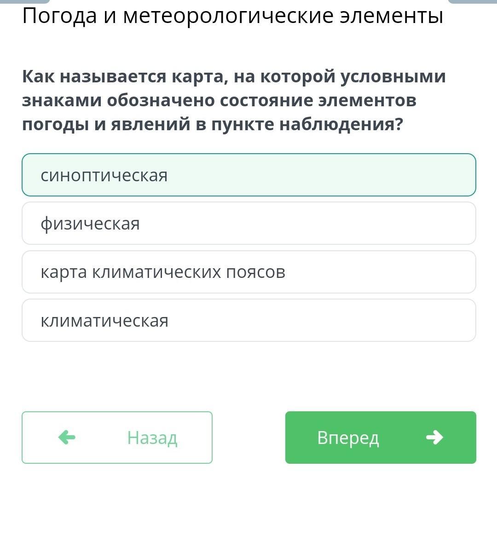Click the right arrow icon in Вперед
This screenshot has height=559, width=497.
click(x=434, y=437)
